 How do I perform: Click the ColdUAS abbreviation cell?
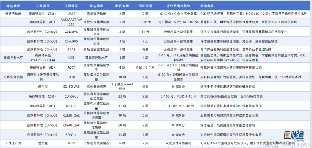click(71, 32)
